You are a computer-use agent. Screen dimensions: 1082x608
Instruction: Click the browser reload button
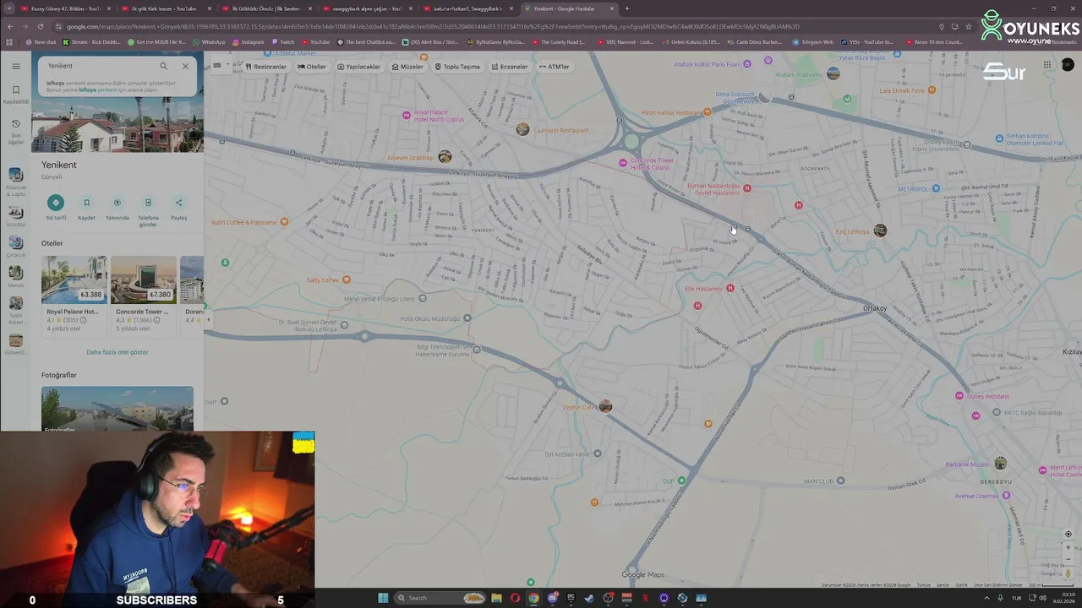(39, 26)
